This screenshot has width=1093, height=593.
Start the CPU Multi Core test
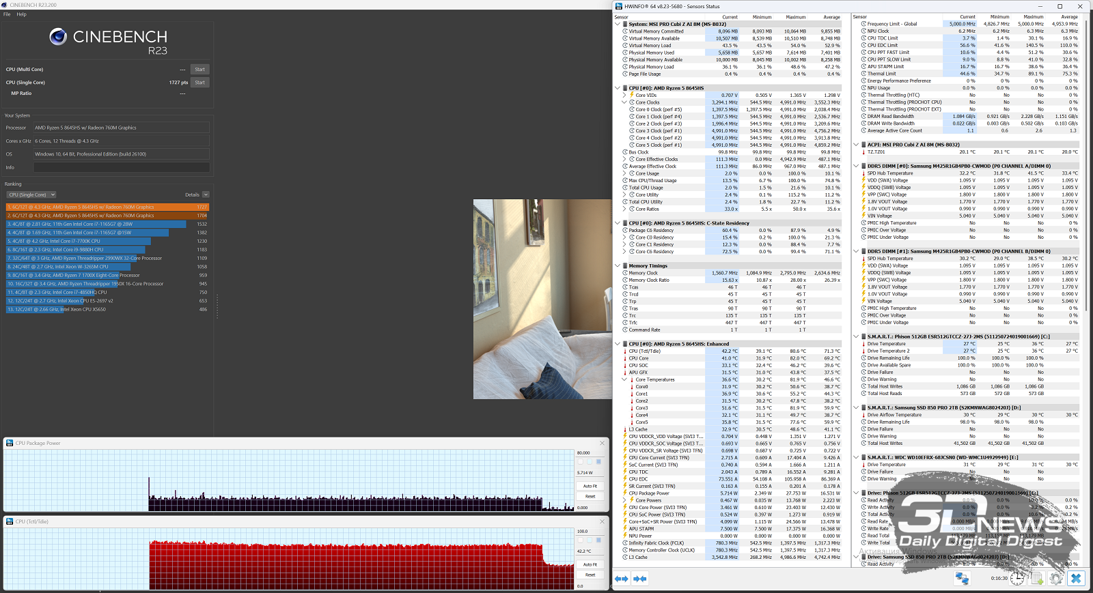coord(199,70)
